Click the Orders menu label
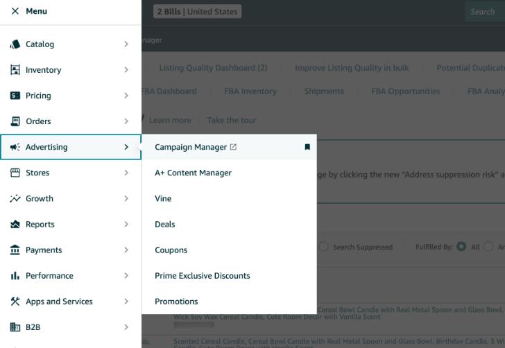This screenshot has width=505, height=348. [38, 121]
